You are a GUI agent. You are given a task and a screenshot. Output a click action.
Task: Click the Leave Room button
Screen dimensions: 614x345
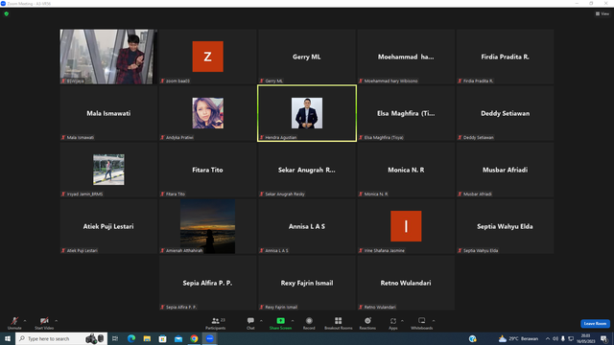click(x=595, y=324)
